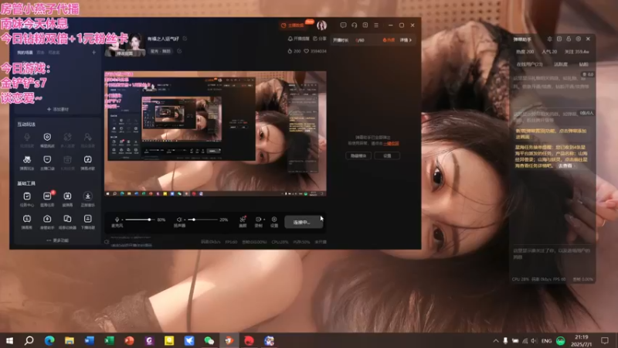Open Windows Start menu

click(9, 340)
